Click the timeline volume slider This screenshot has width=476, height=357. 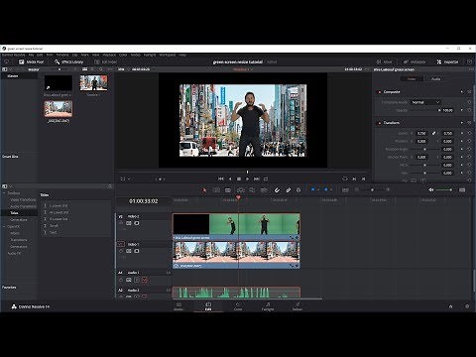point(444,189)
